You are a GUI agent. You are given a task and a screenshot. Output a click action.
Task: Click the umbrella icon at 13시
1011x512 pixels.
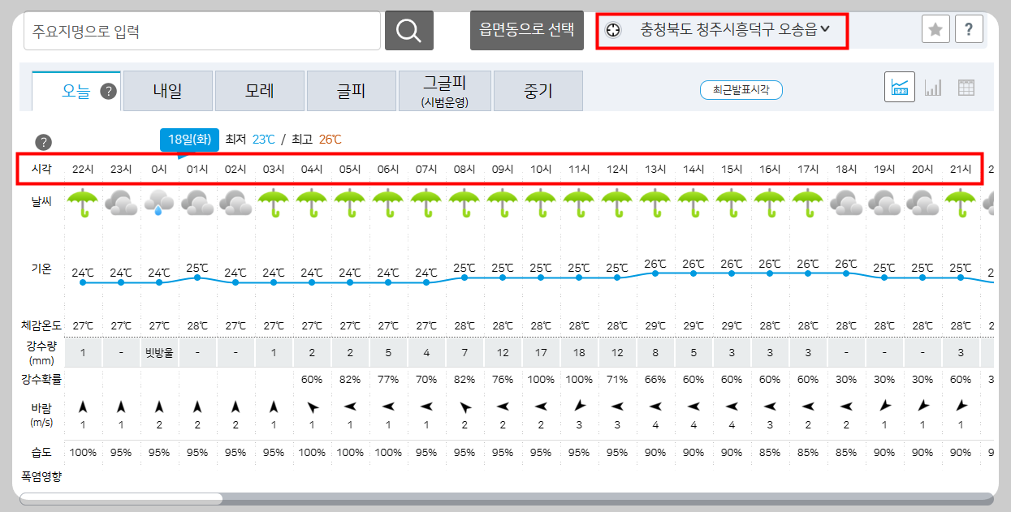[x=655, y=203]
